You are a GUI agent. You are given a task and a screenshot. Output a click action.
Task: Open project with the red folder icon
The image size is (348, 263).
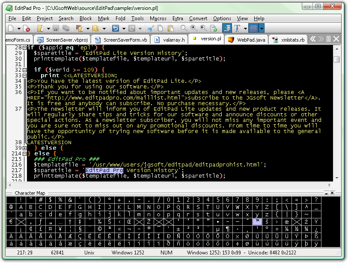tap(80, 28)
